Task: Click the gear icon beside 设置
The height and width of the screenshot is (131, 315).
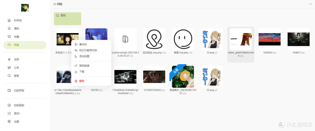Action: pos(9,122)
